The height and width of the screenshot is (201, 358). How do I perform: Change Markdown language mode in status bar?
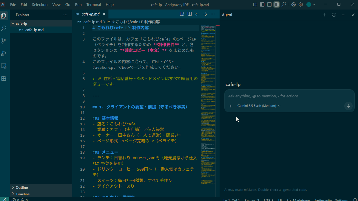click(x=301, y=200)
